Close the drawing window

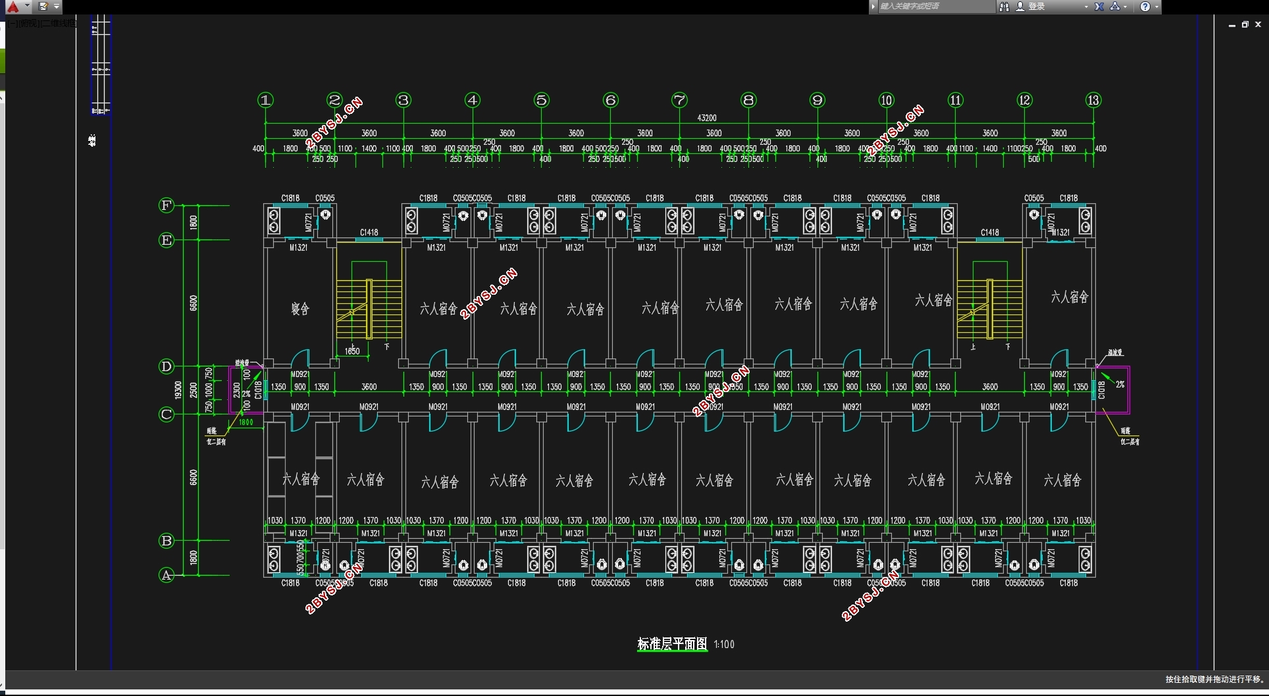pyautogui.click(x=1258, y=24)
